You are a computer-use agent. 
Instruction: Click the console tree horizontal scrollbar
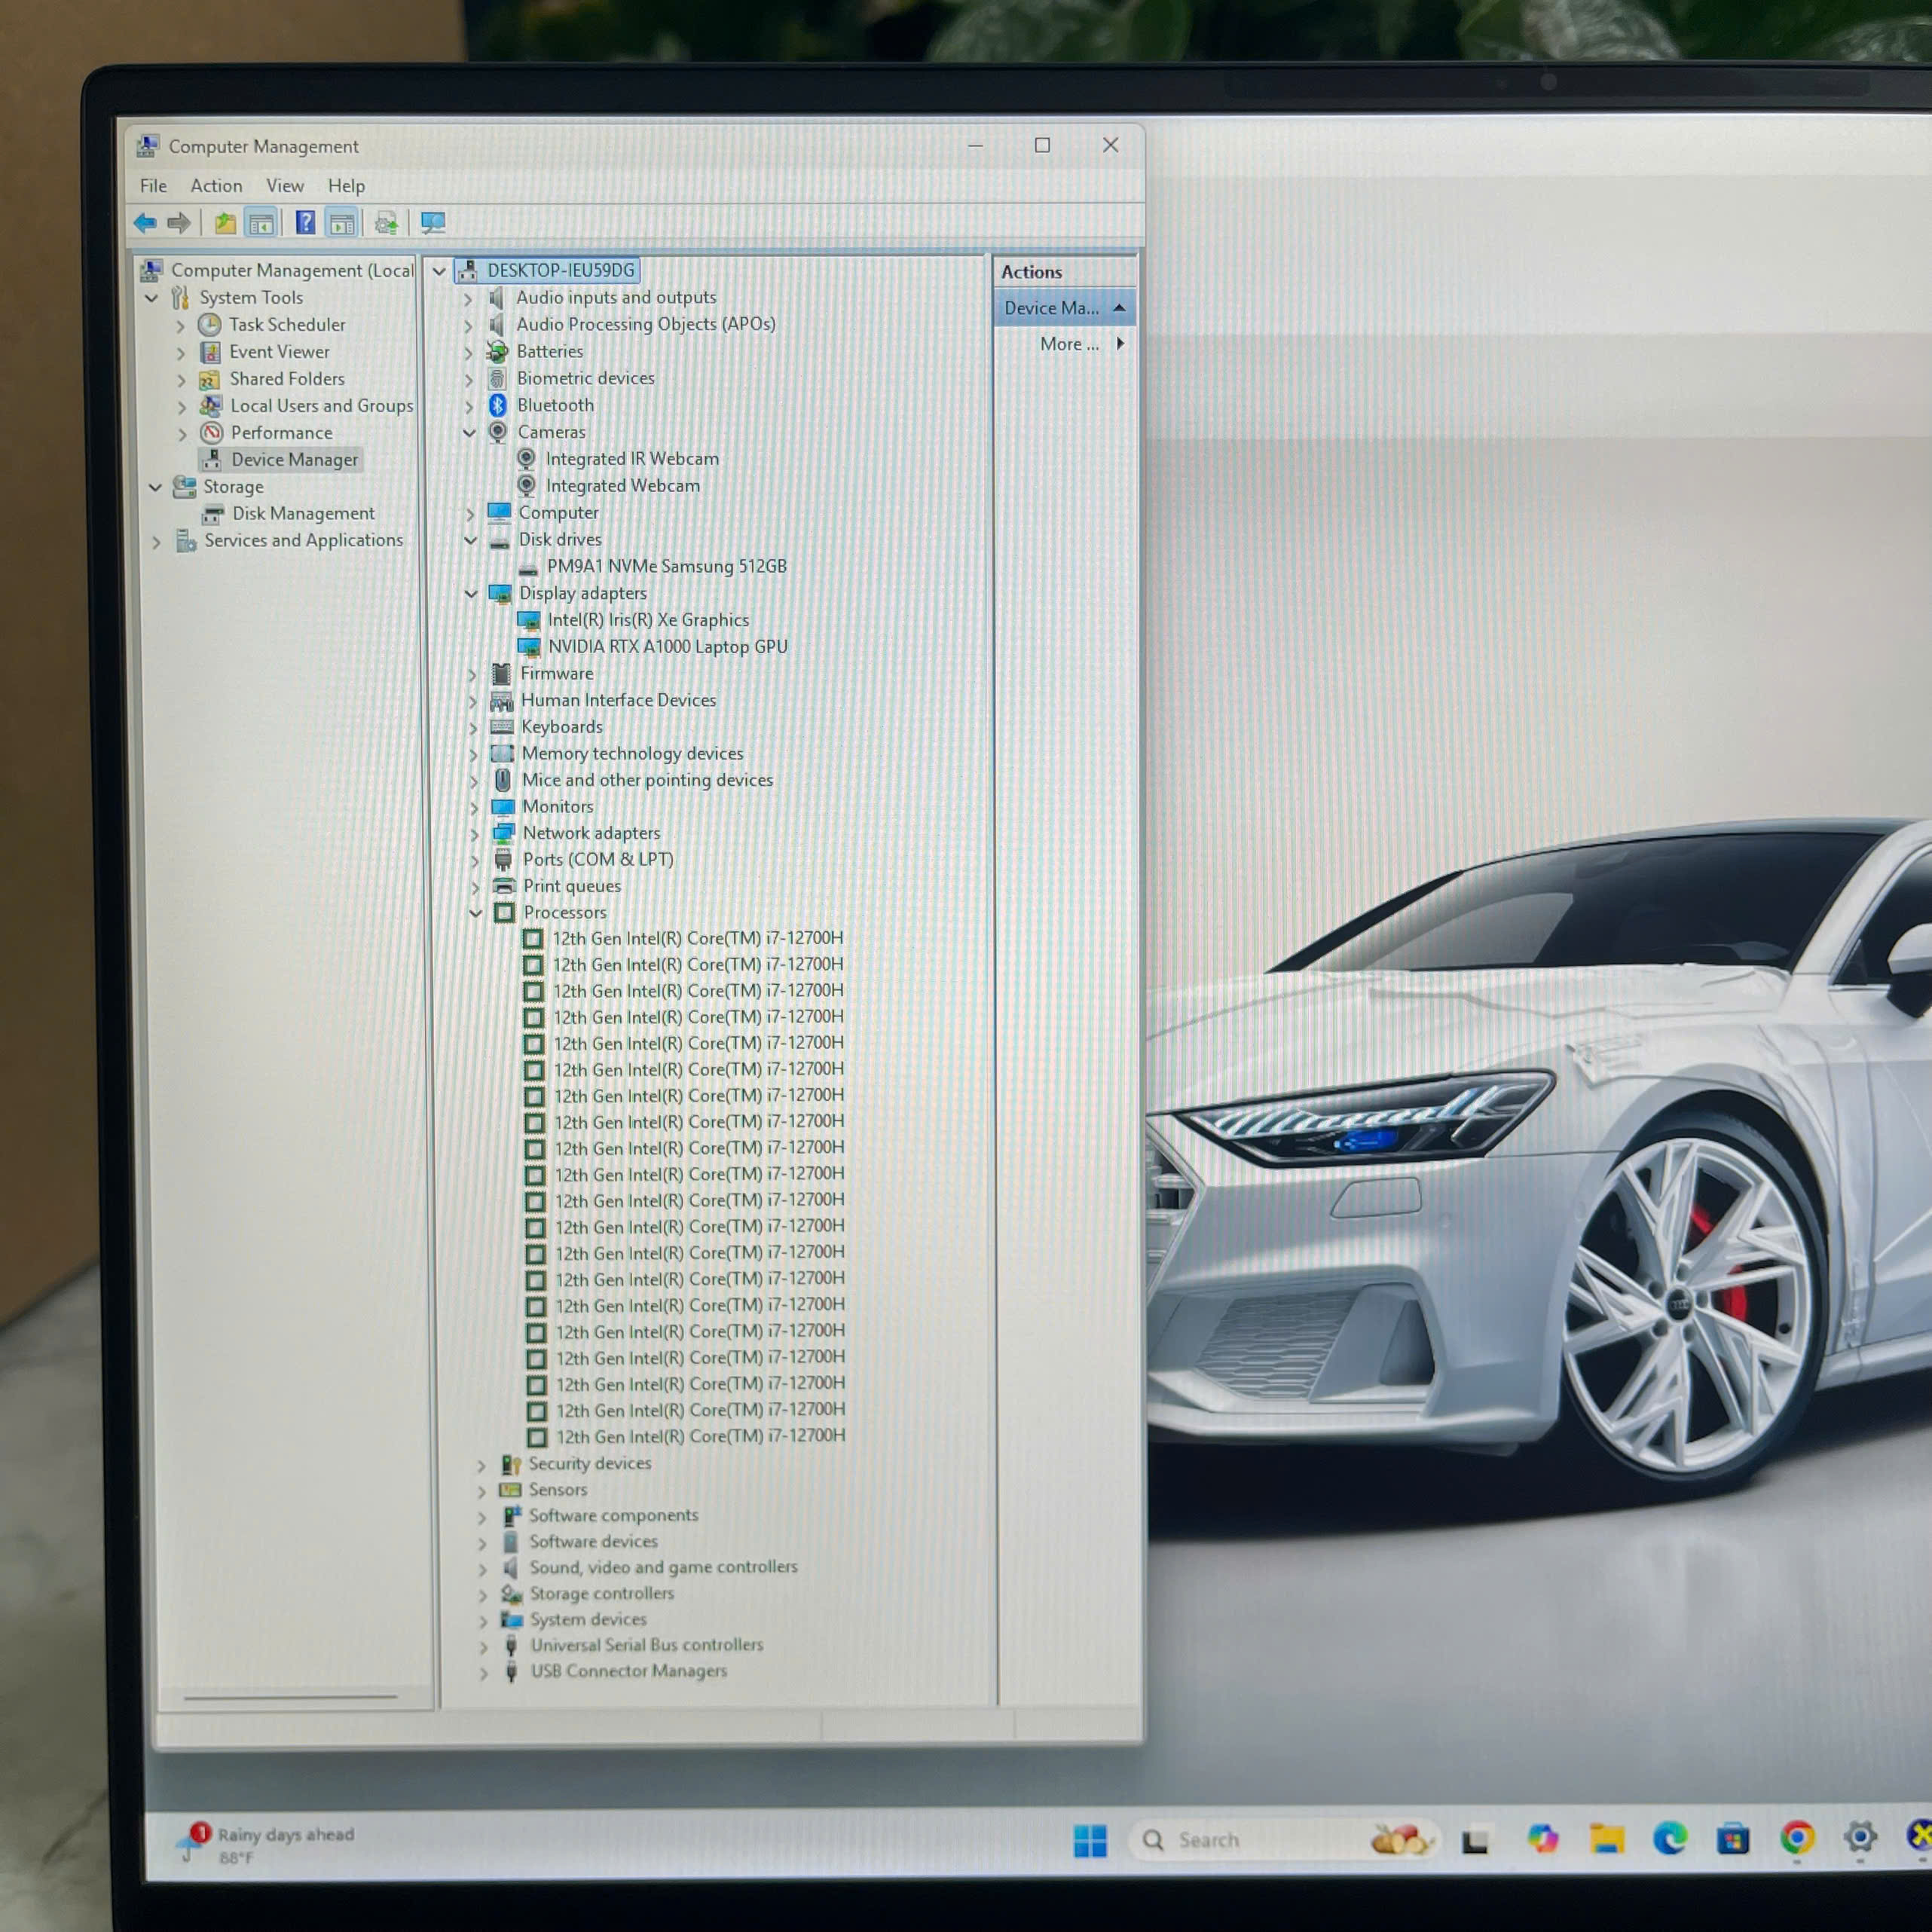click(x=291, y=1697)
